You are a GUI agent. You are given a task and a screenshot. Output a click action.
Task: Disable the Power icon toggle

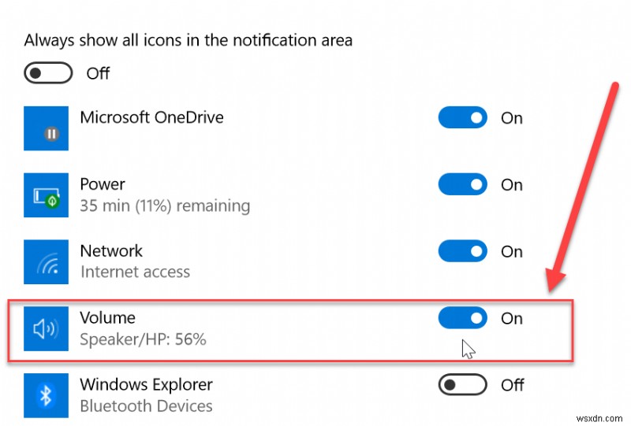point(463,185)
